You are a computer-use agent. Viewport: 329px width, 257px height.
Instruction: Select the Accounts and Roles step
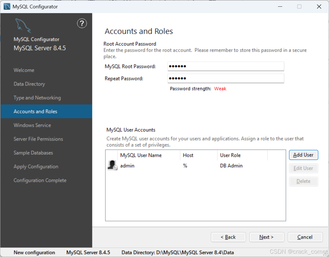pyautogui.click(x=46, y=112)
